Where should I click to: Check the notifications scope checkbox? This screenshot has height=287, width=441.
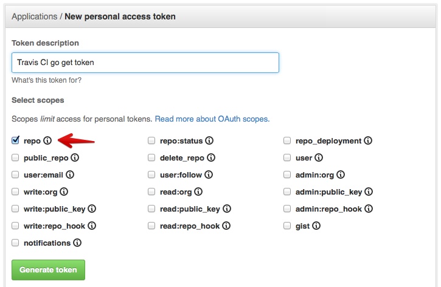(x=16, y=243)
